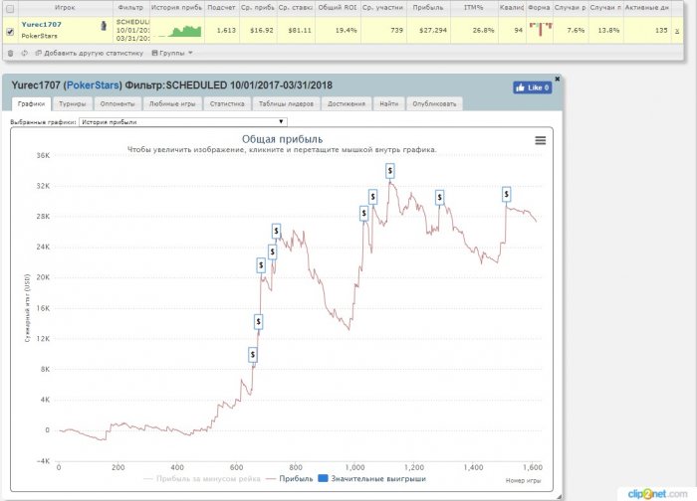Image resolution: width=697 pixels, height=501 pixels.
Task: Click the refresh icon next to the trash
Action: 24,54
